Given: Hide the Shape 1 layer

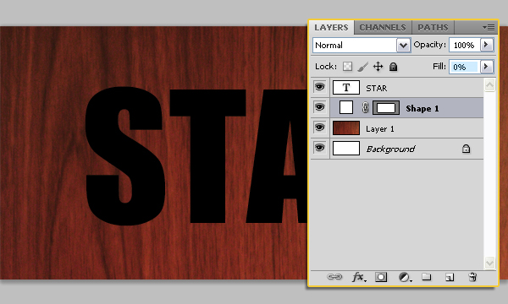Looking at the screenshot, I should pyautogui.click(x=320, y=107).
